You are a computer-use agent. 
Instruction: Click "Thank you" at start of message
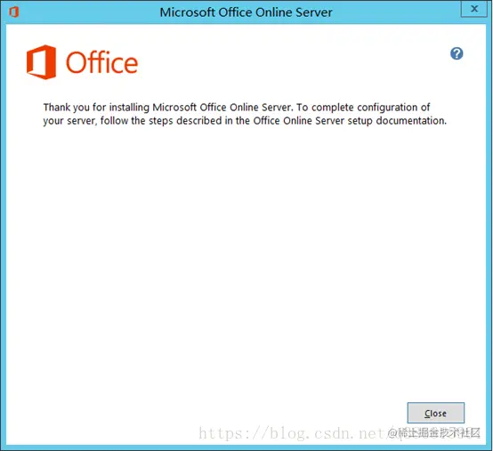[x=67, y=108]
